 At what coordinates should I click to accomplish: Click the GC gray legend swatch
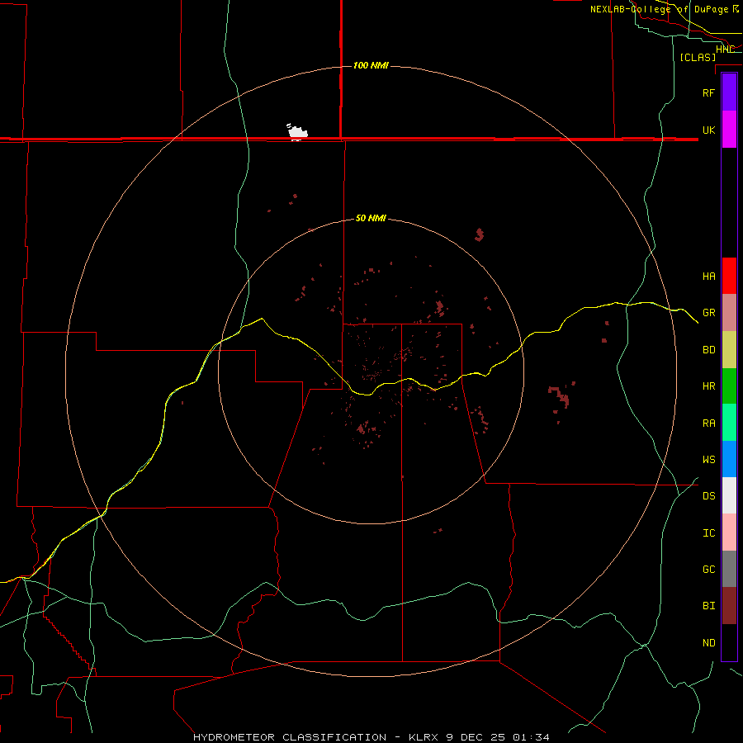729,569
